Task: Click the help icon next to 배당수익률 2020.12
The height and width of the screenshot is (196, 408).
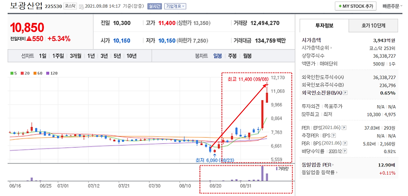Action: [x=344, y=151]
